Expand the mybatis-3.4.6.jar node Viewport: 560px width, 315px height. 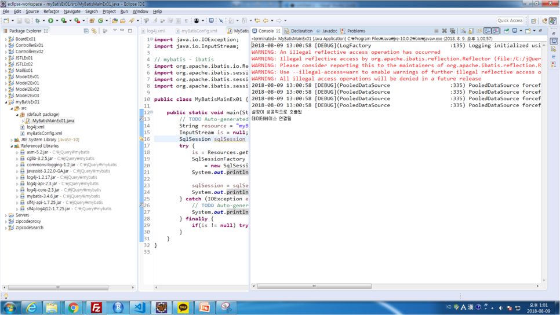(17, 196)
